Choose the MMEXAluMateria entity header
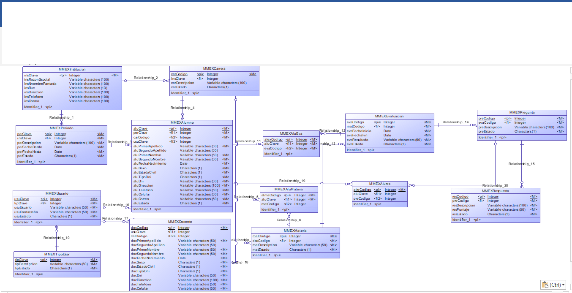The width and height of the screenshot is (572, 293). pos(289,189)
